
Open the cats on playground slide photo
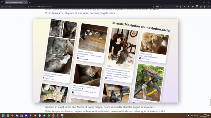[x=149, y=83]
